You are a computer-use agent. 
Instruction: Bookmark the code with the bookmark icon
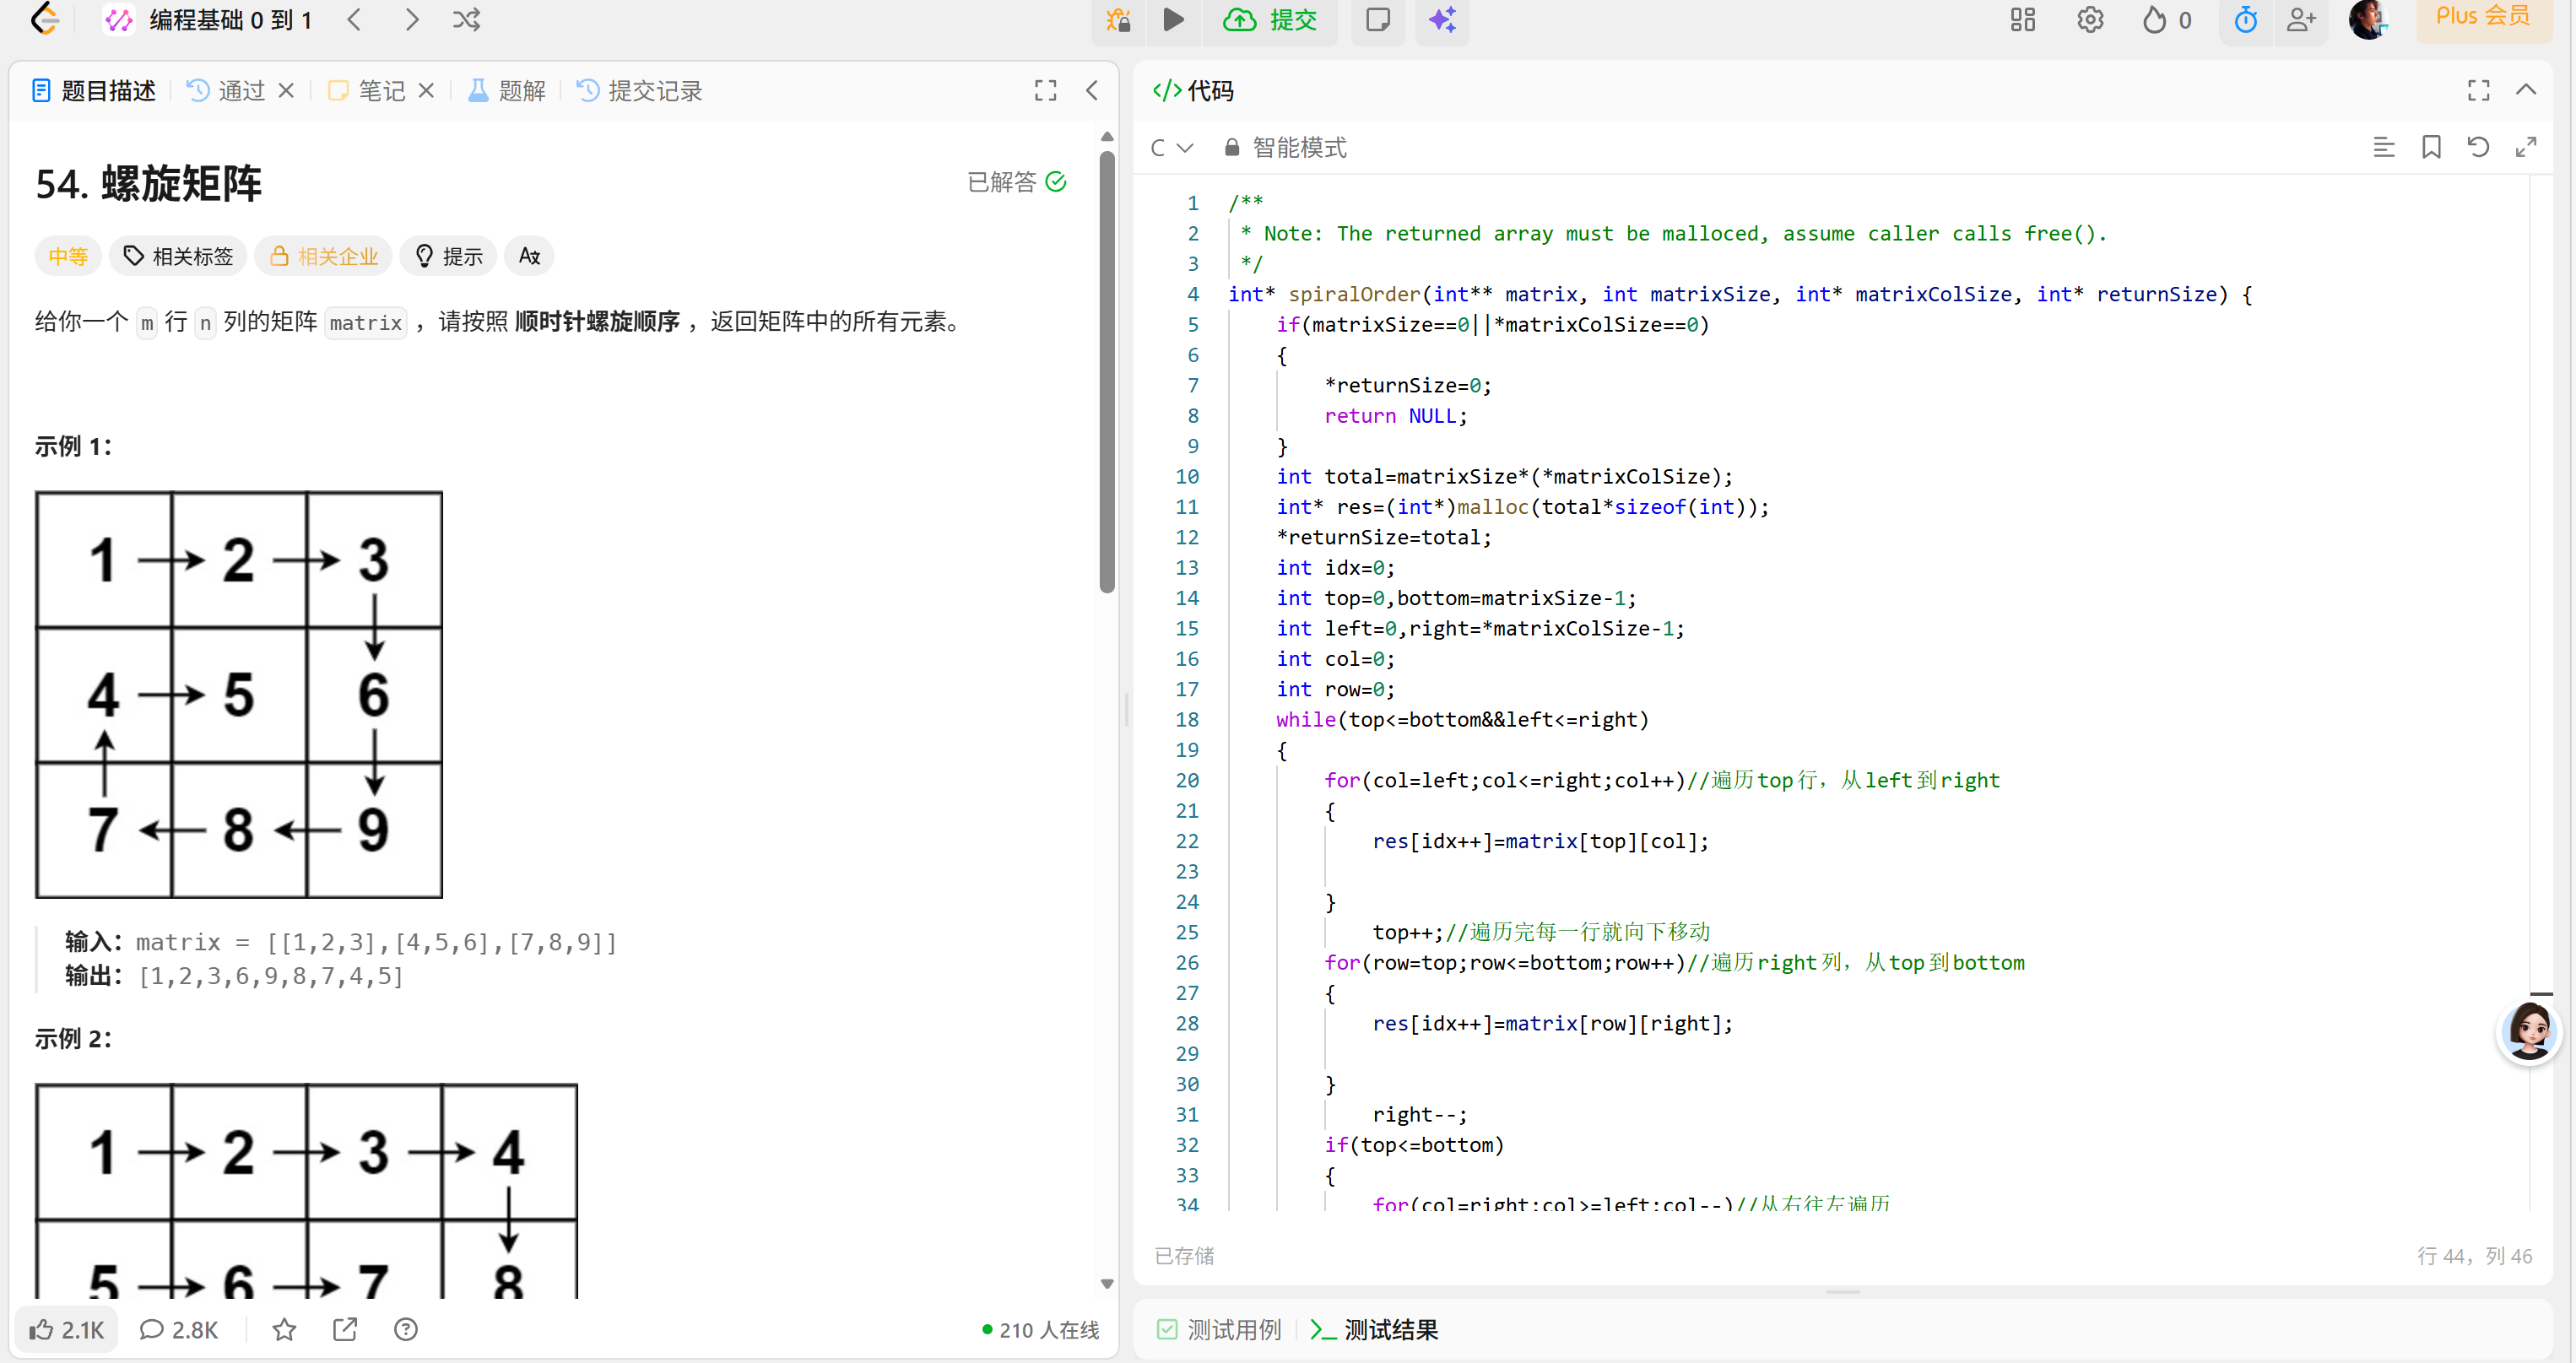[x=2432, y=147]
